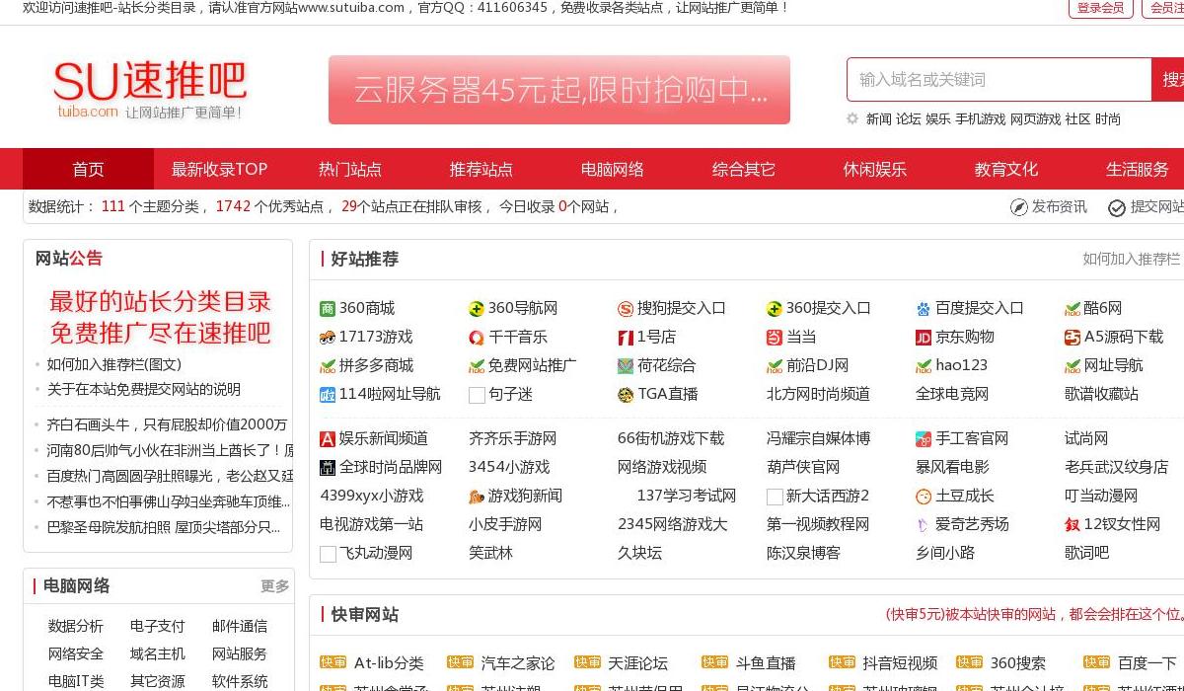
Task: Open the 4399xyx小游戏 site link
Action: tap(371, 496)
